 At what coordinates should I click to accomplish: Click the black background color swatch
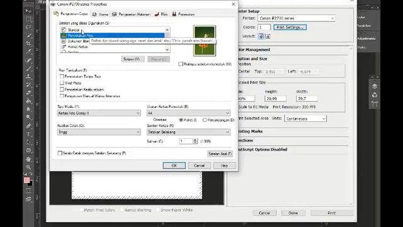pos(31,183)
